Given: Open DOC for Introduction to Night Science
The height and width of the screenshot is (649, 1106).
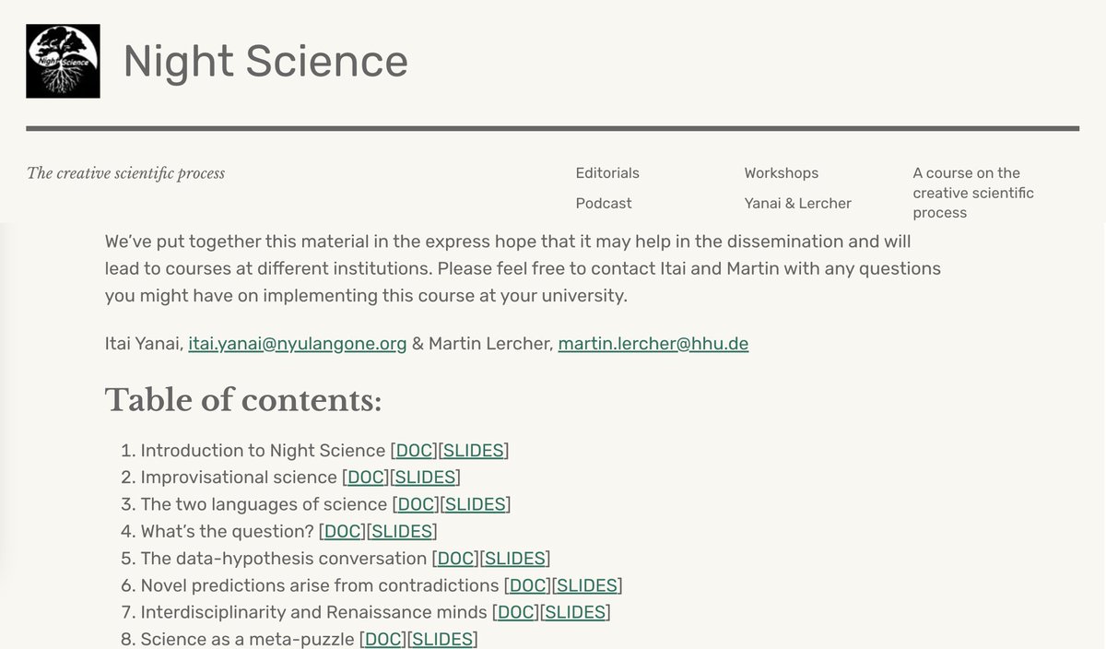Looking at the screenshot, I should tap(414, 451).
